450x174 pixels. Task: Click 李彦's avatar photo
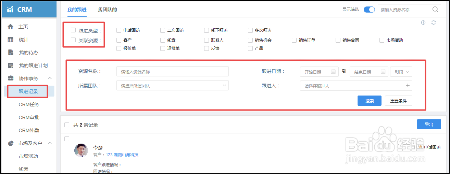[x=81, y=150]
